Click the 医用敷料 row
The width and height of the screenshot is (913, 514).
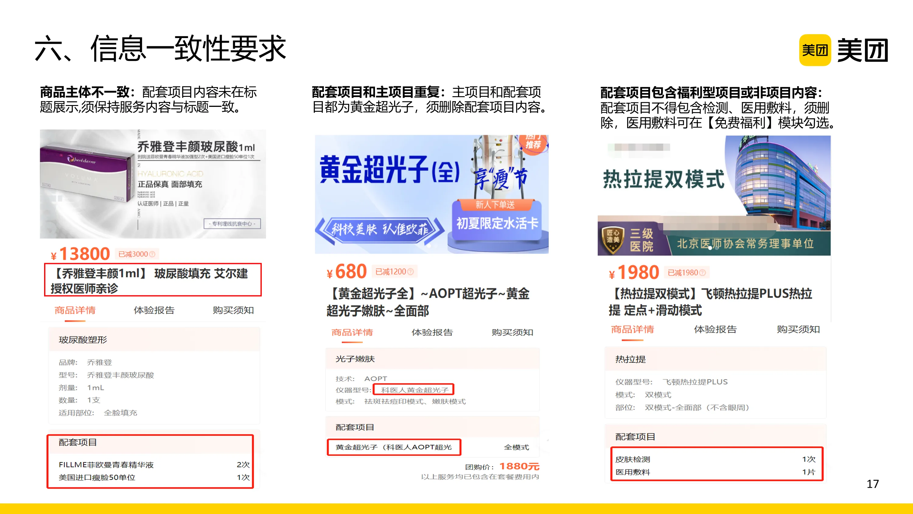715,472
